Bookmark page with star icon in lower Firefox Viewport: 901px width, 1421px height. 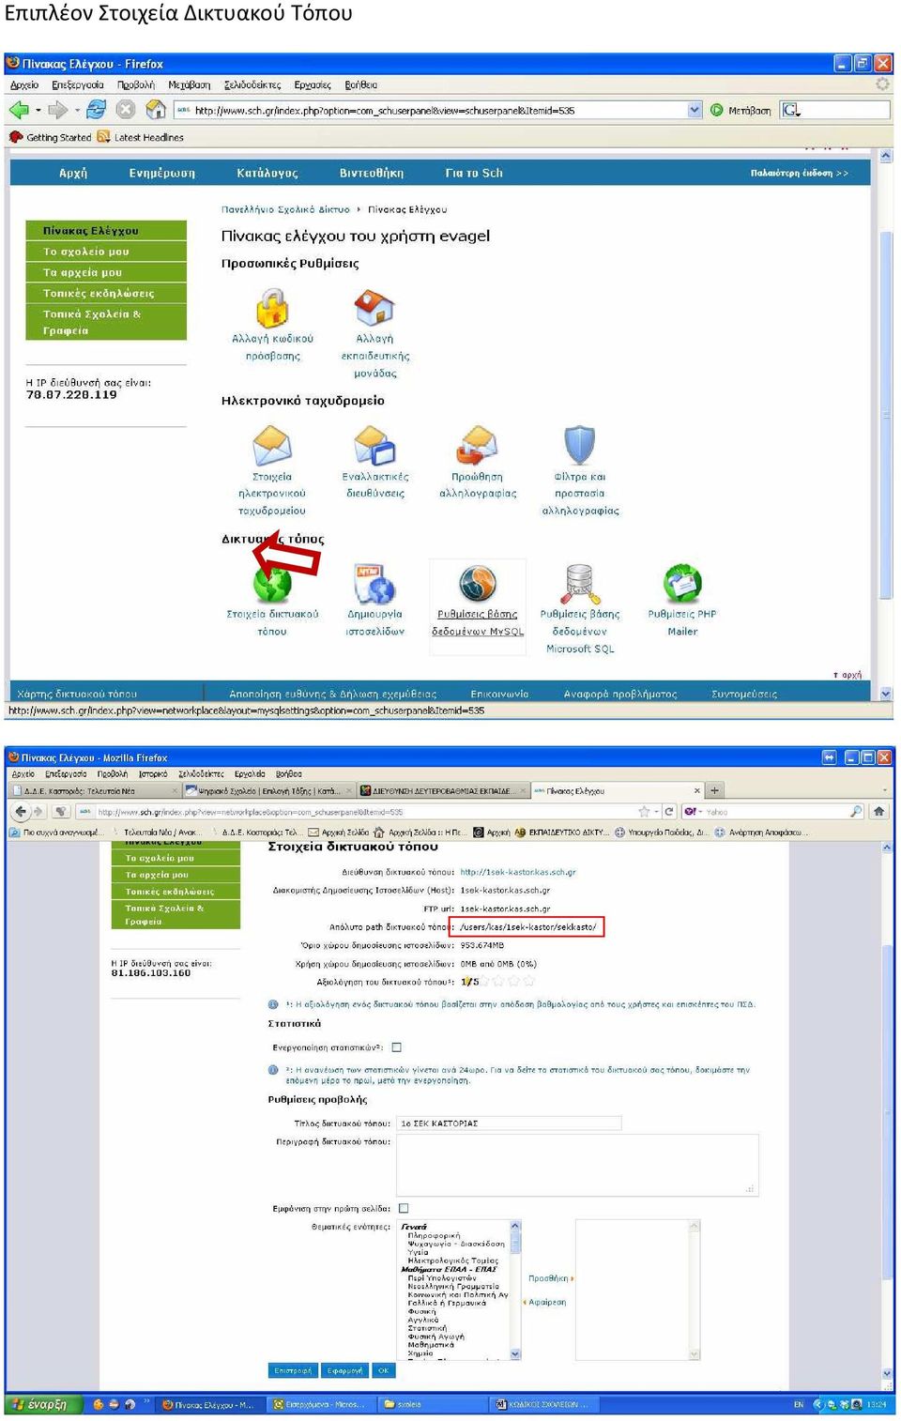[644, 812]
